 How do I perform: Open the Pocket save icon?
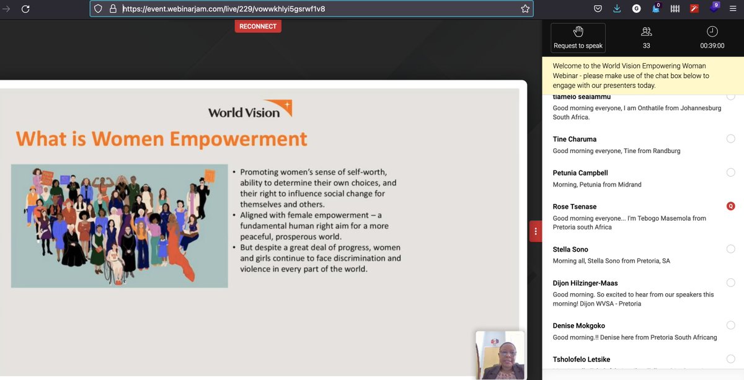tap(598, 9)
